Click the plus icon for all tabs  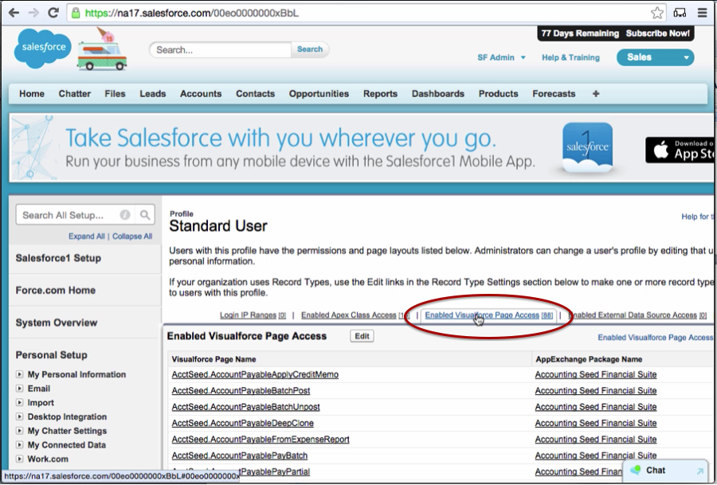click(x=596, y=94)
